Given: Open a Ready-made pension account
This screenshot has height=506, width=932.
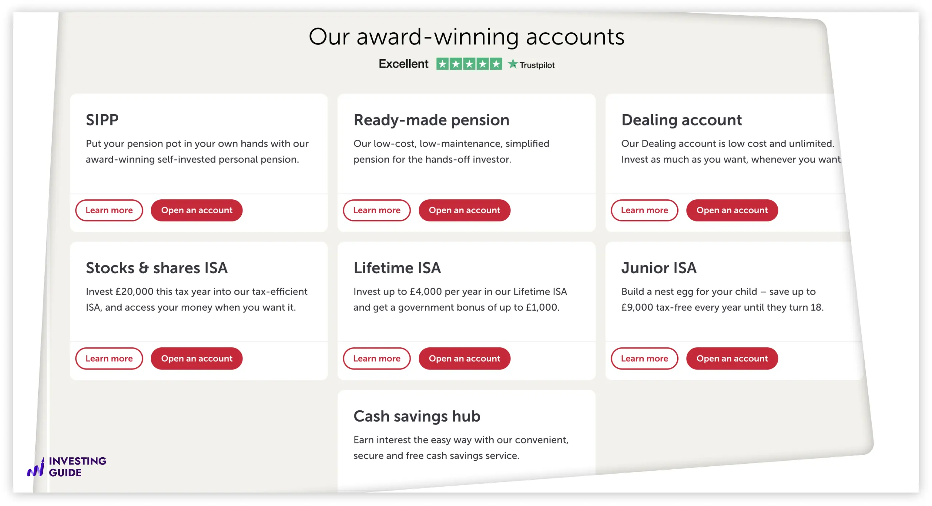Looking at the screenshot, I should 464,210.
